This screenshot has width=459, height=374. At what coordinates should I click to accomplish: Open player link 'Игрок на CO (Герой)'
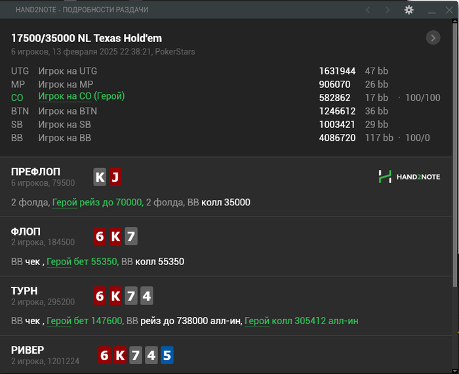[81, 96]
